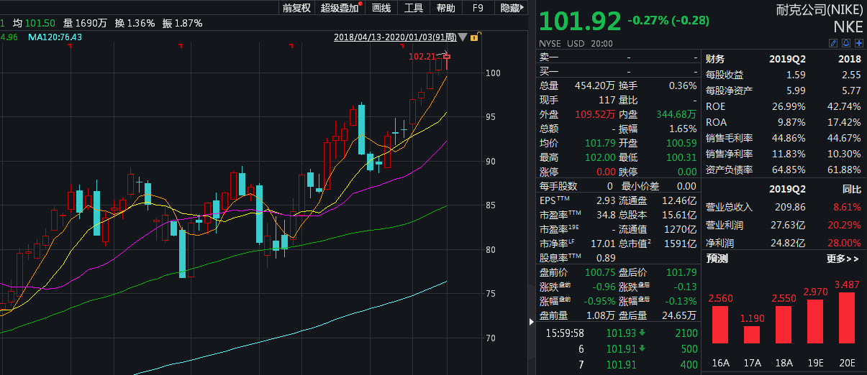The height and width of the screenshot is (375, 867).
Task: Click the 销售毛利率 row label
Action: (729, 138)
